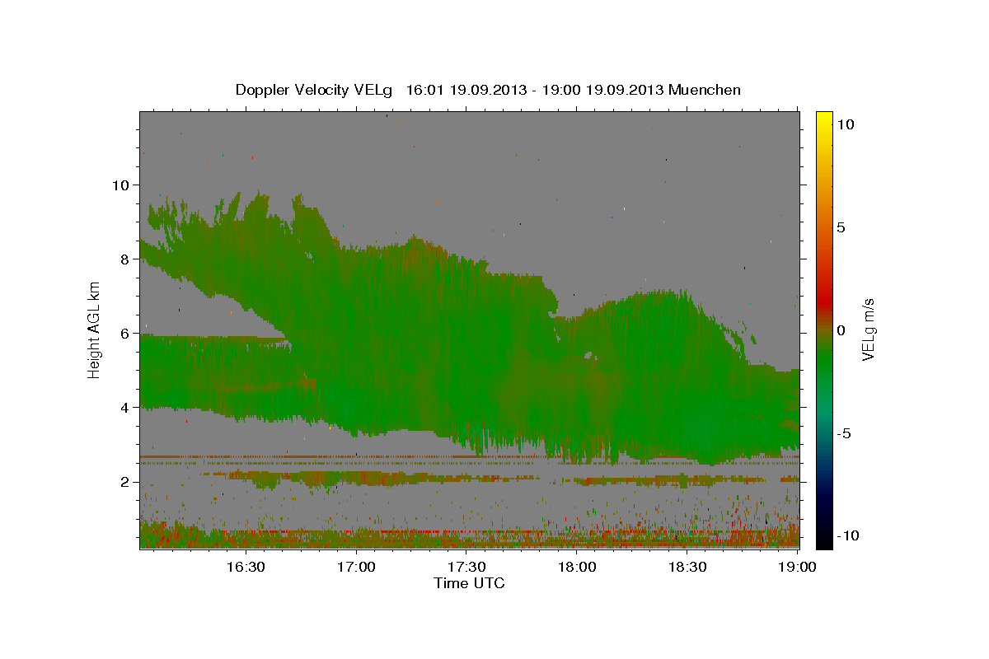The height and width of the screenshot is (659, 989).
Task: Click the 'VELg m/s' colorbar label
Action: [868, 329]
